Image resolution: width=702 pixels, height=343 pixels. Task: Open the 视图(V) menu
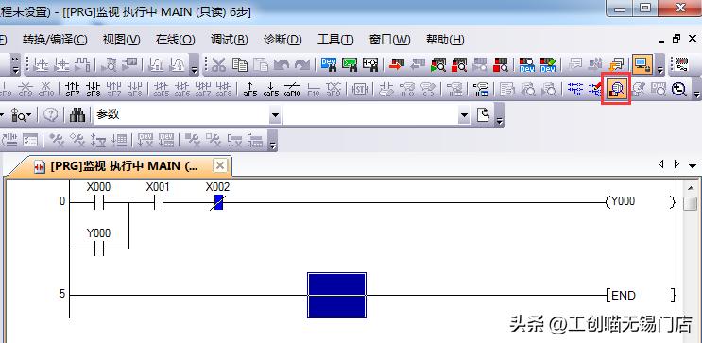(x=121, y=40)
